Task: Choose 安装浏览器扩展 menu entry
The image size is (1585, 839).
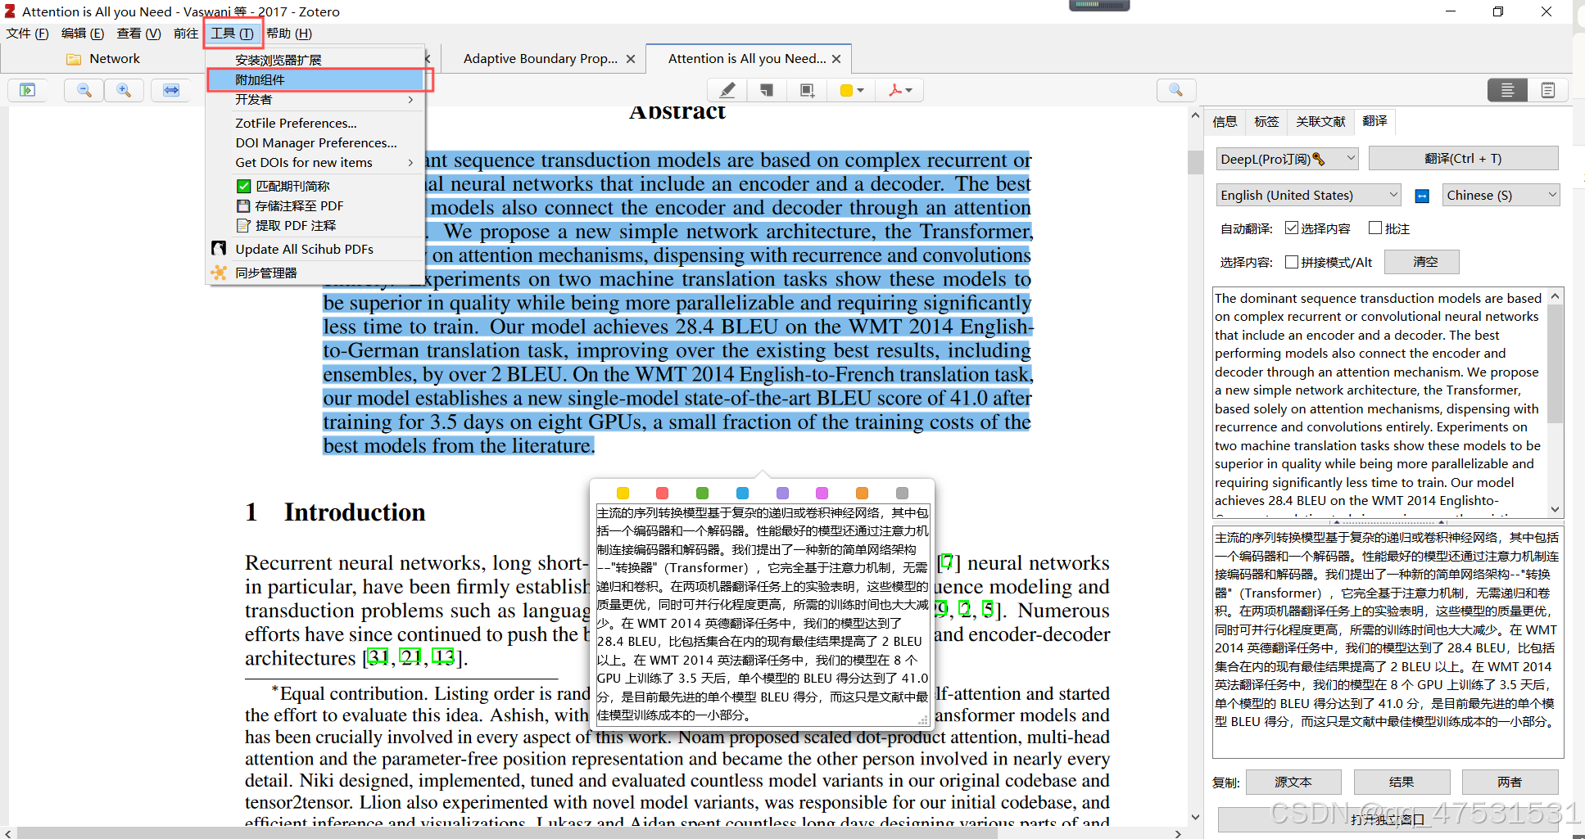Action: 315,61
